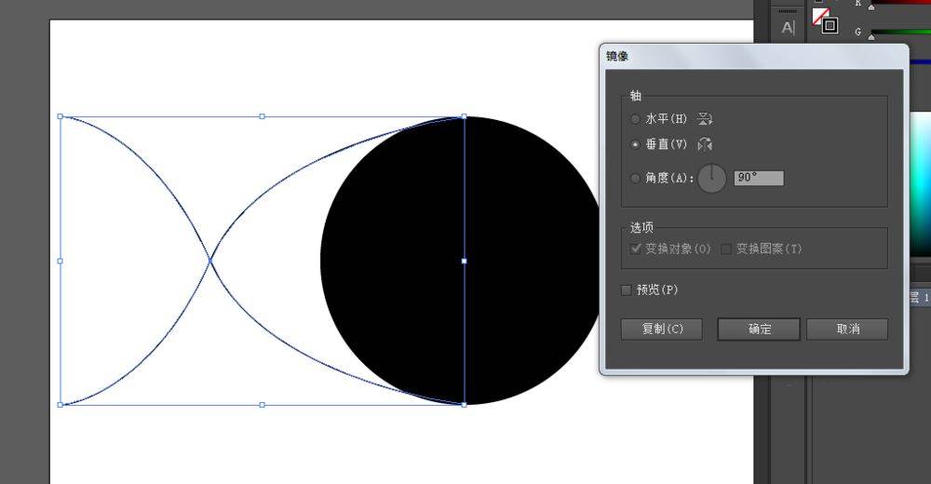Click the Copy button in Reflect dialog
This screenshot has width=931, height=484.
point(662,329)
